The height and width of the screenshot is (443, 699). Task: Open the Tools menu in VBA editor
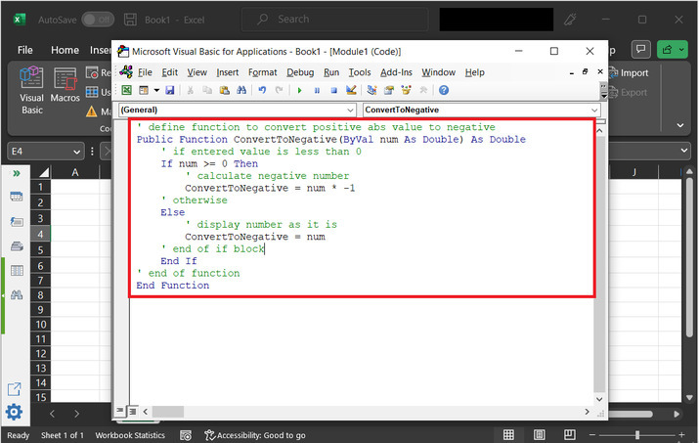pos(360,72)
